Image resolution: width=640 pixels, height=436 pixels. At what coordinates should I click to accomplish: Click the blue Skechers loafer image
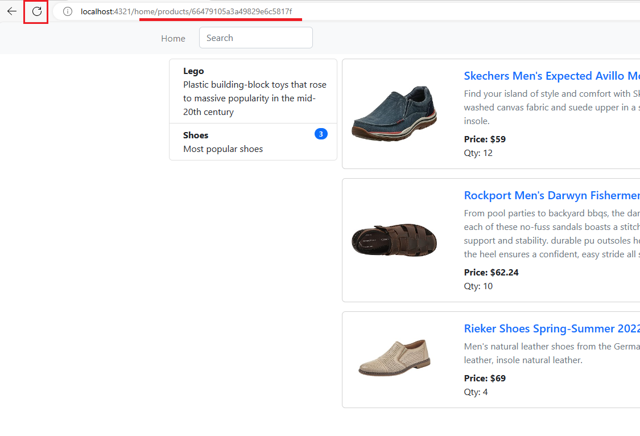[x=394, y=114]
